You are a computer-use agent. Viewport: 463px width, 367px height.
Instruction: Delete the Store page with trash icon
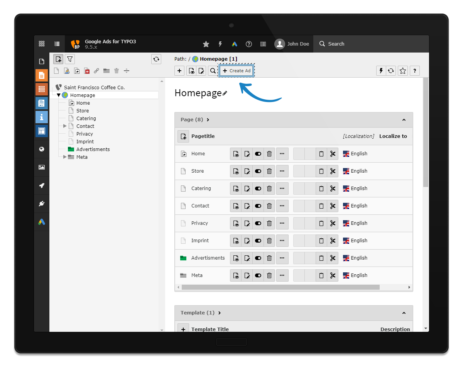(x=269, y=171)
